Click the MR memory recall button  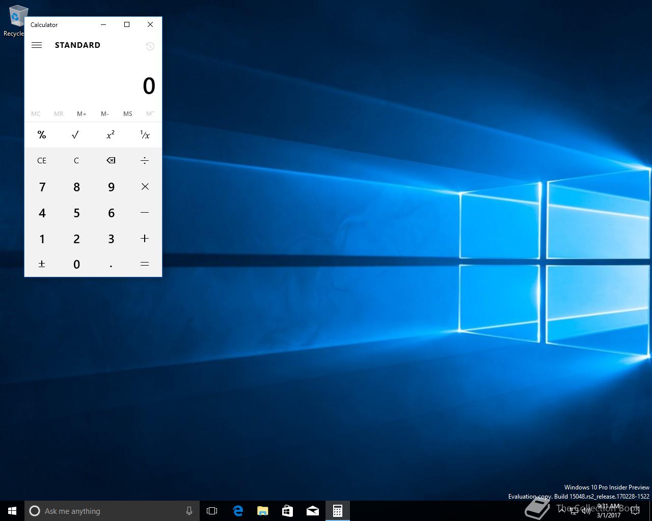(59, 113)
